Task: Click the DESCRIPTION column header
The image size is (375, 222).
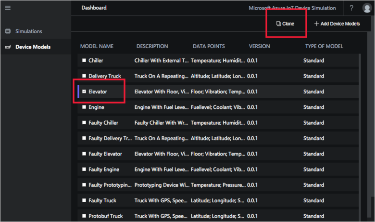Action: tap(152, 46)
